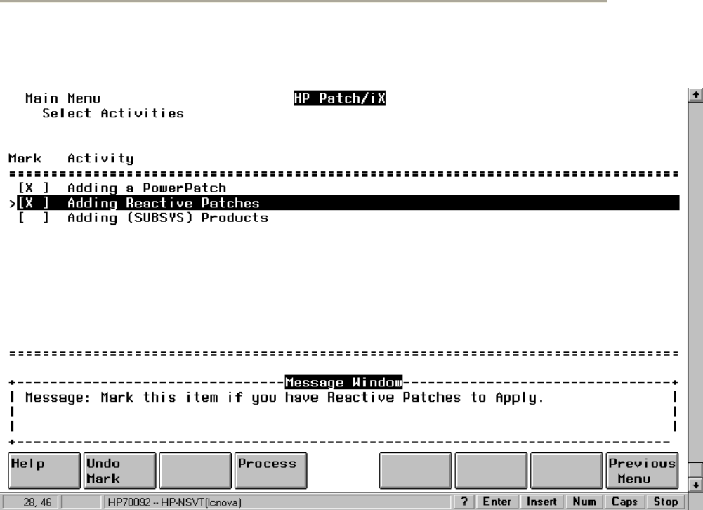Screen dimensions: 703x510
Task: Click the Process function key
Action: pyautogui.click(x=271, y=471)
